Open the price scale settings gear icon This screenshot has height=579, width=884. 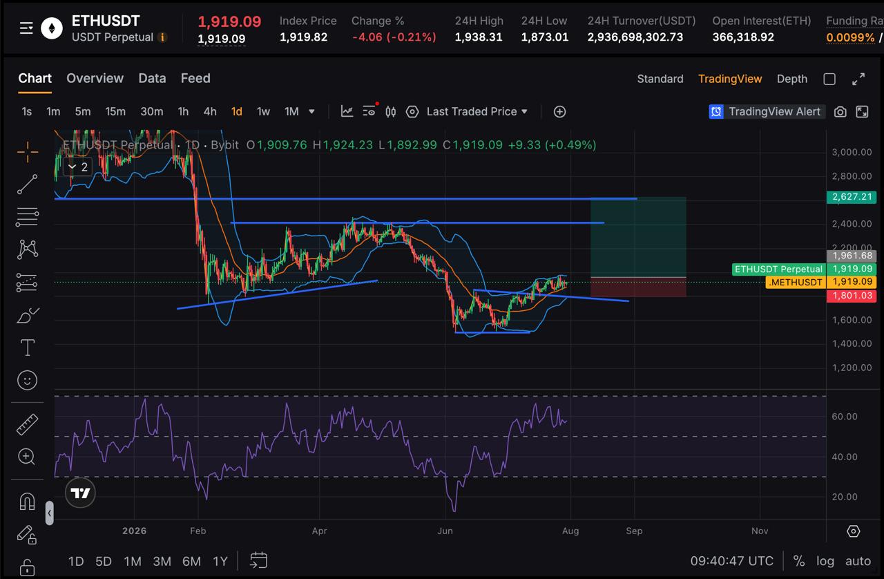point(854,531)
